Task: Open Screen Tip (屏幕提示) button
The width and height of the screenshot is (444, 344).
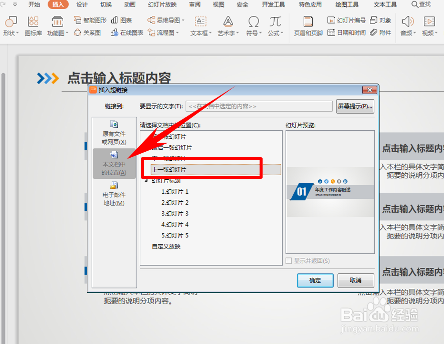Action: (x=355, y=106)
